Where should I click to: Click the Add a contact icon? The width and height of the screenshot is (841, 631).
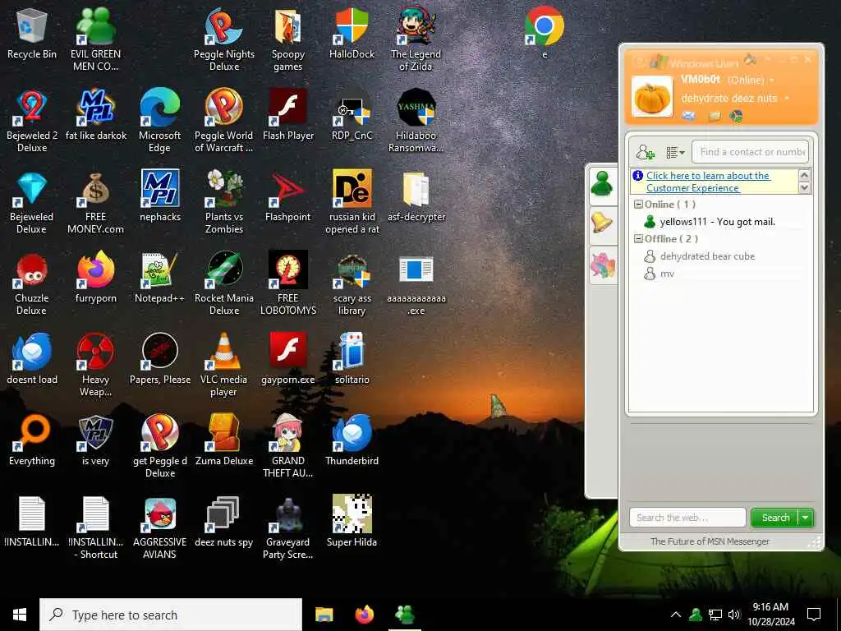tap(646, 152)
